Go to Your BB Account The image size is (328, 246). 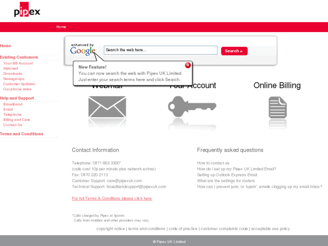(18, 63)
